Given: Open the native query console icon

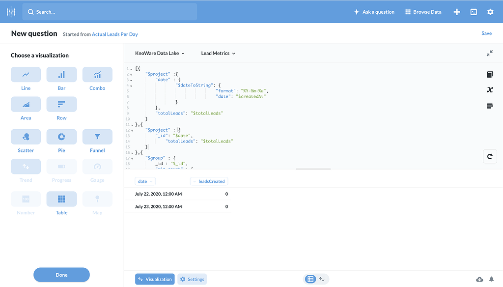Looking at the screenshot, I should 474,12.
